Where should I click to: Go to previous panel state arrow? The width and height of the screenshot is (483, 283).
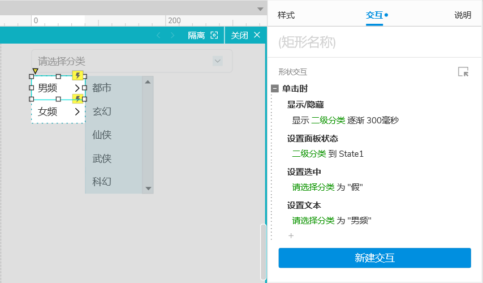pyautogui.click(x=158, y=36)
